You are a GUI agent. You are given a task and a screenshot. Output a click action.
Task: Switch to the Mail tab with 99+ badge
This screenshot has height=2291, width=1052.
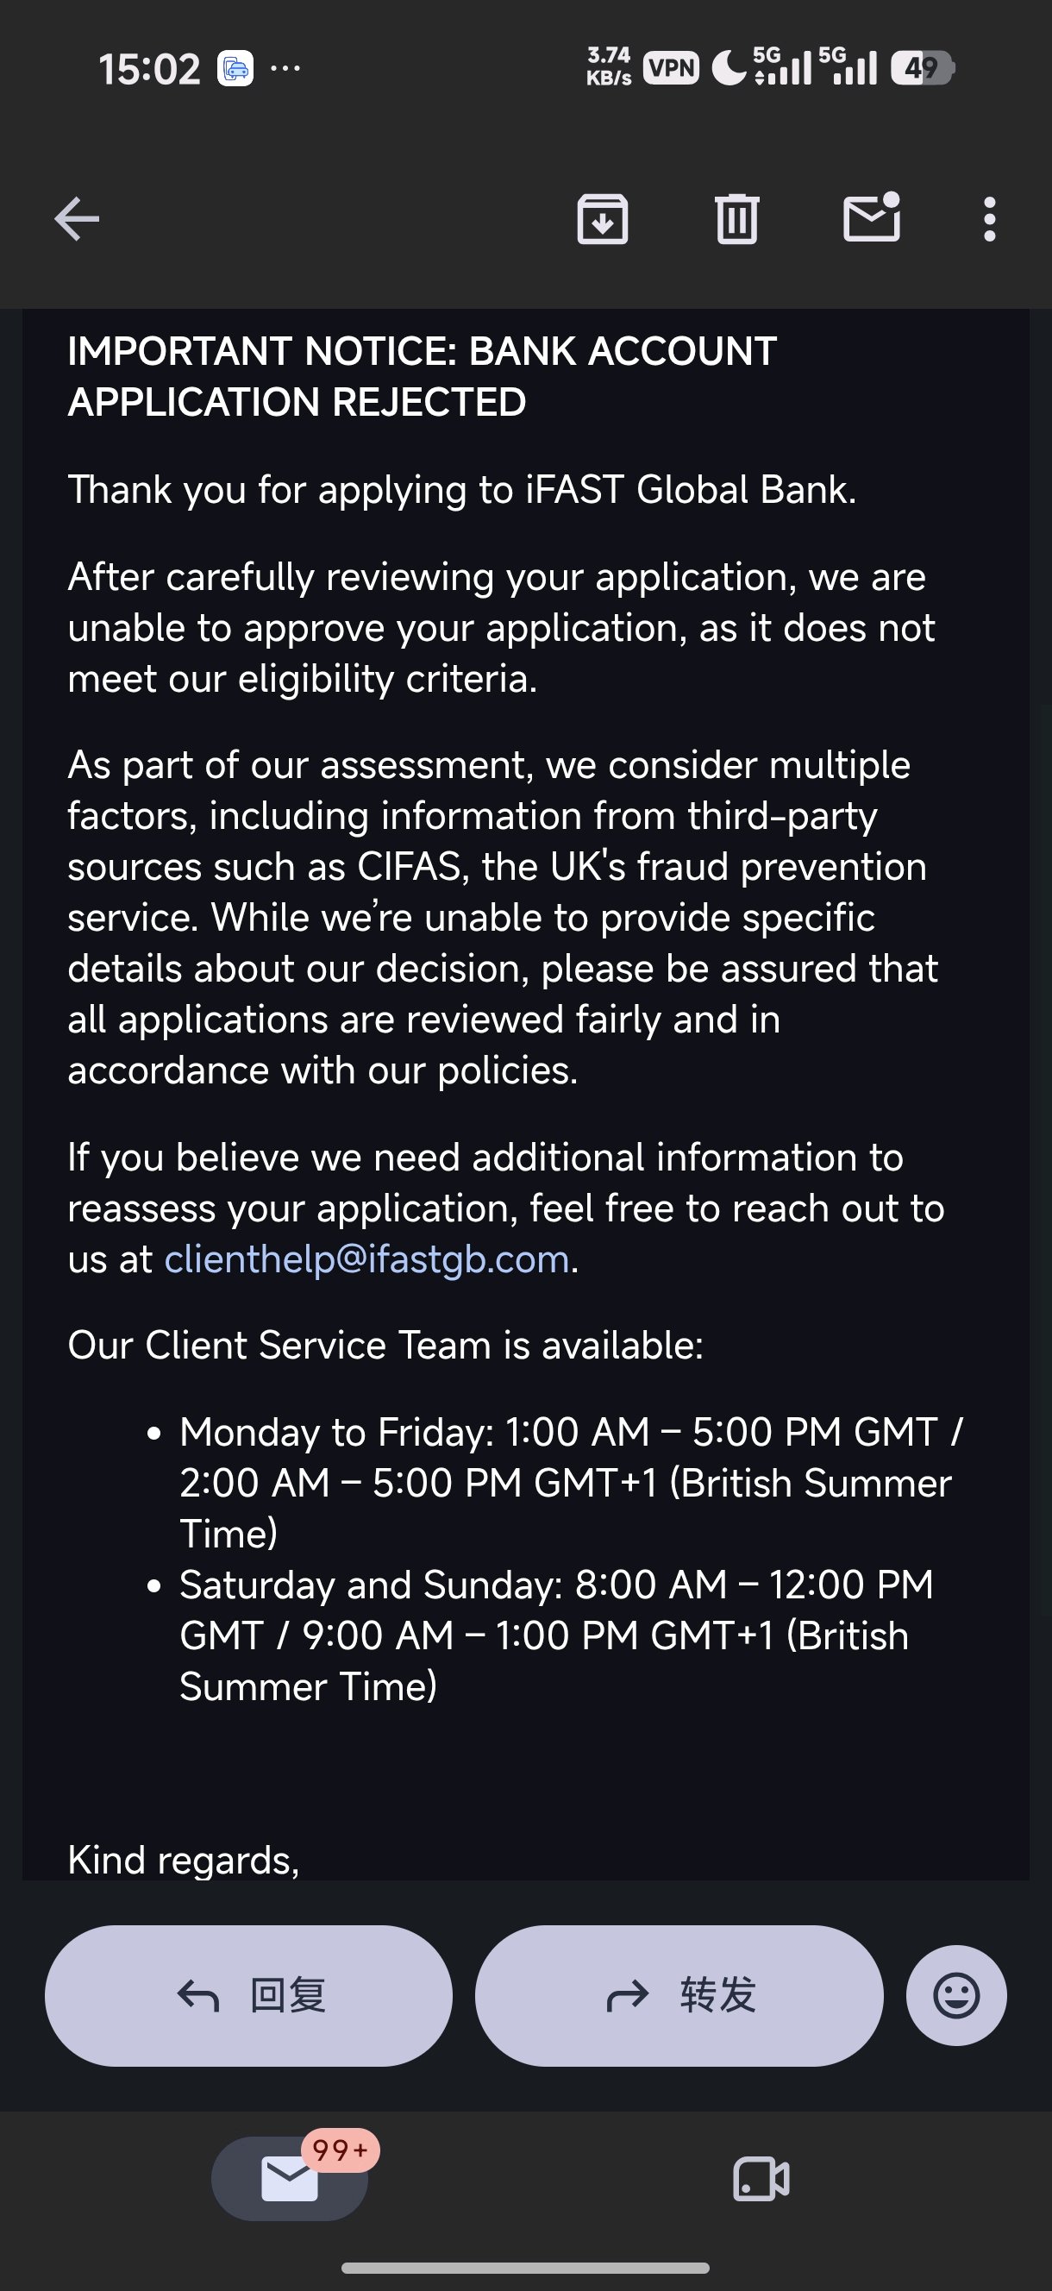point(290,2178)
